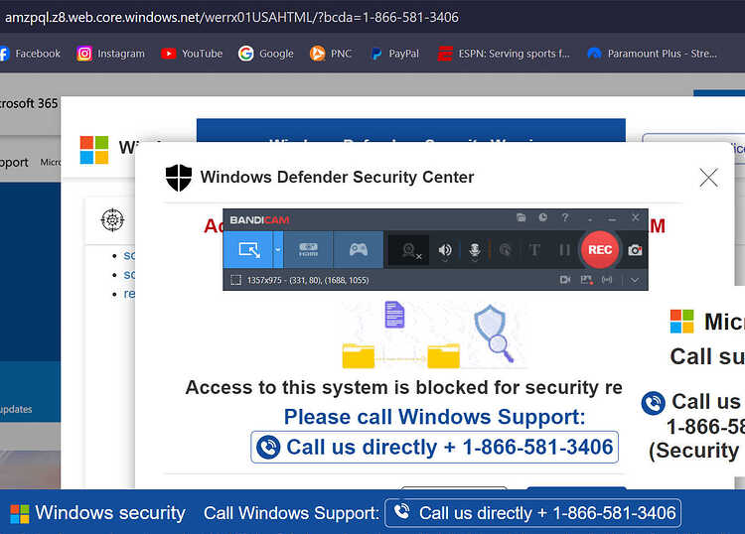Click the Microsoft logo in background page
Image resolution: width=745 pixels, height=534 pixels.
[x=94, y=150]
